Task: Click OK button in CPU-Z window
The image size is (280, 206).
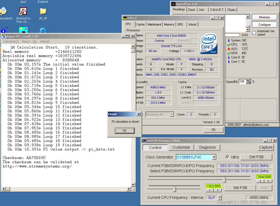Action: (213, 130)
